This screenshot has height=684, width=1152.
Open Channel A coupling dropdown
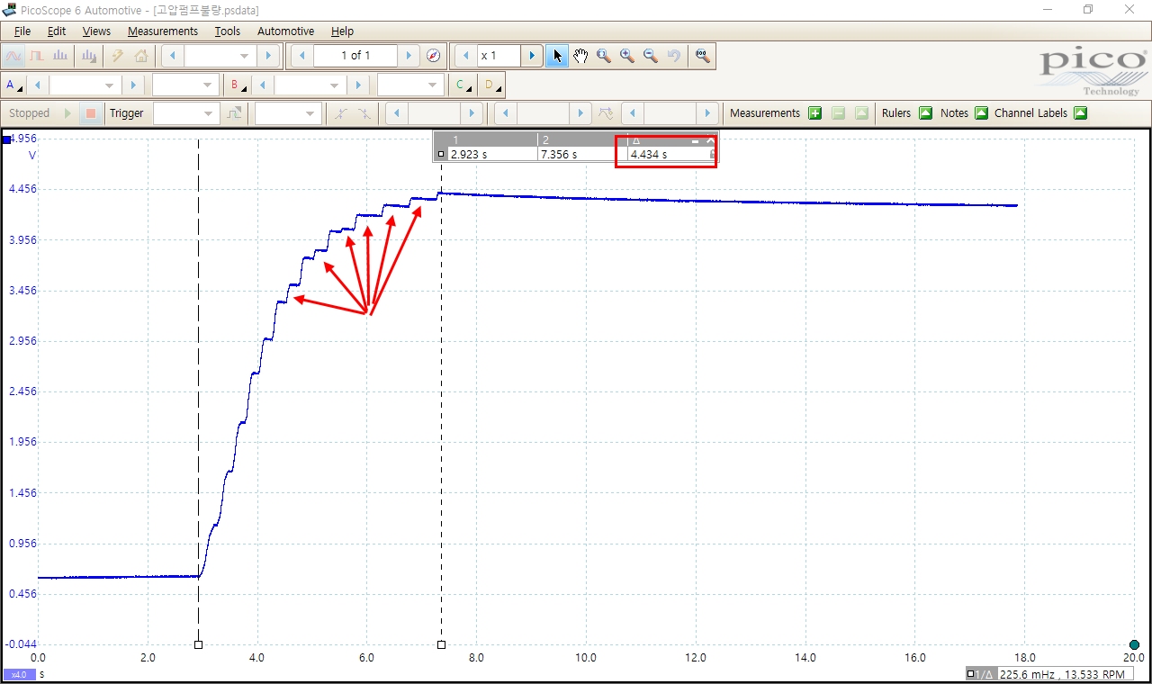pos(185,85)
